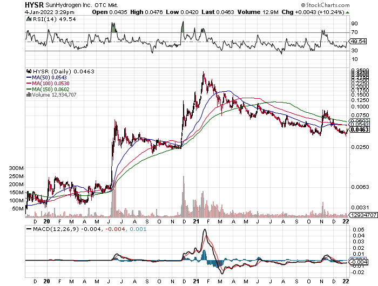Viewport: 378px width, 286px height.
Task: Click the 12934707 volume tag
Action: [x=364, y=215]
